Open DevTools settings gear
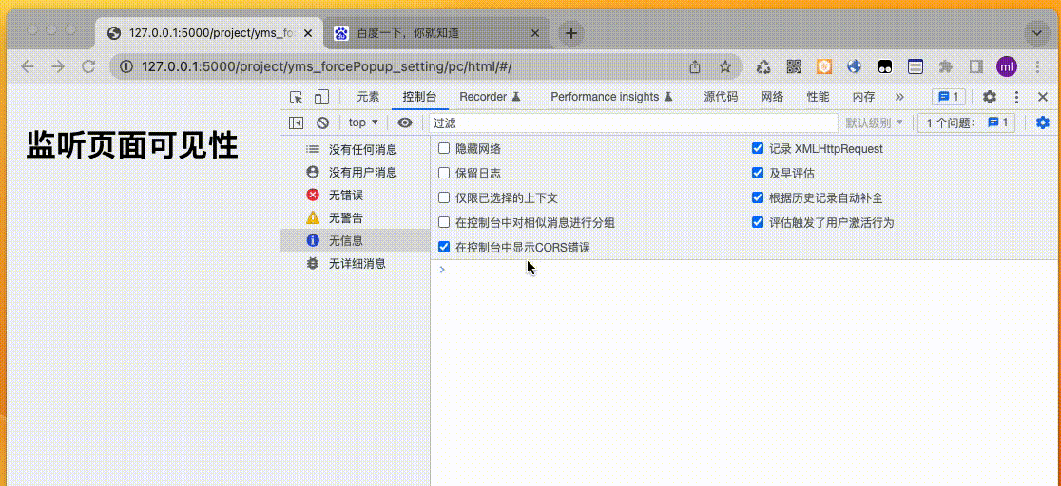 point(990,97)
